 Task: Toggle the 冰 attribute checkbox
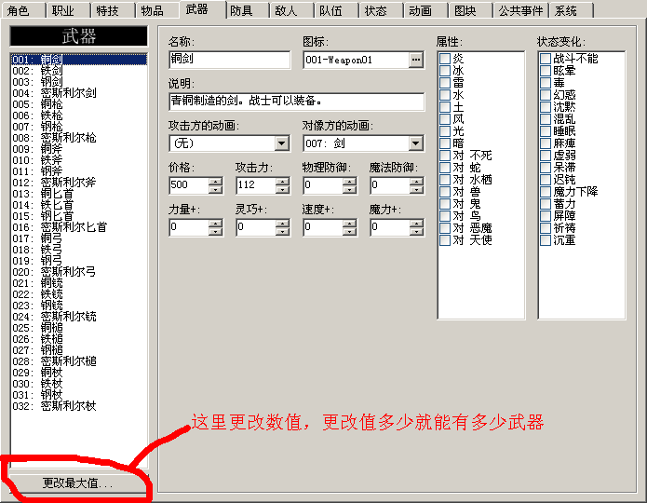point(445,71)
